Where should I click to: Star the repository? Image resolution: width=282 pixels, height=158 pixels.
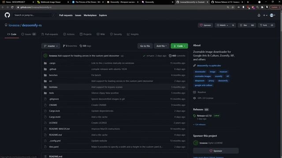243,25
